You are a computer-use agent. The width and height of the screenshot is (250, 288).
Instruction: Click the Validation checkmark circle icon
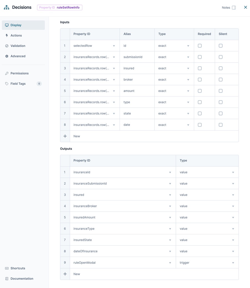pos(7,46)
